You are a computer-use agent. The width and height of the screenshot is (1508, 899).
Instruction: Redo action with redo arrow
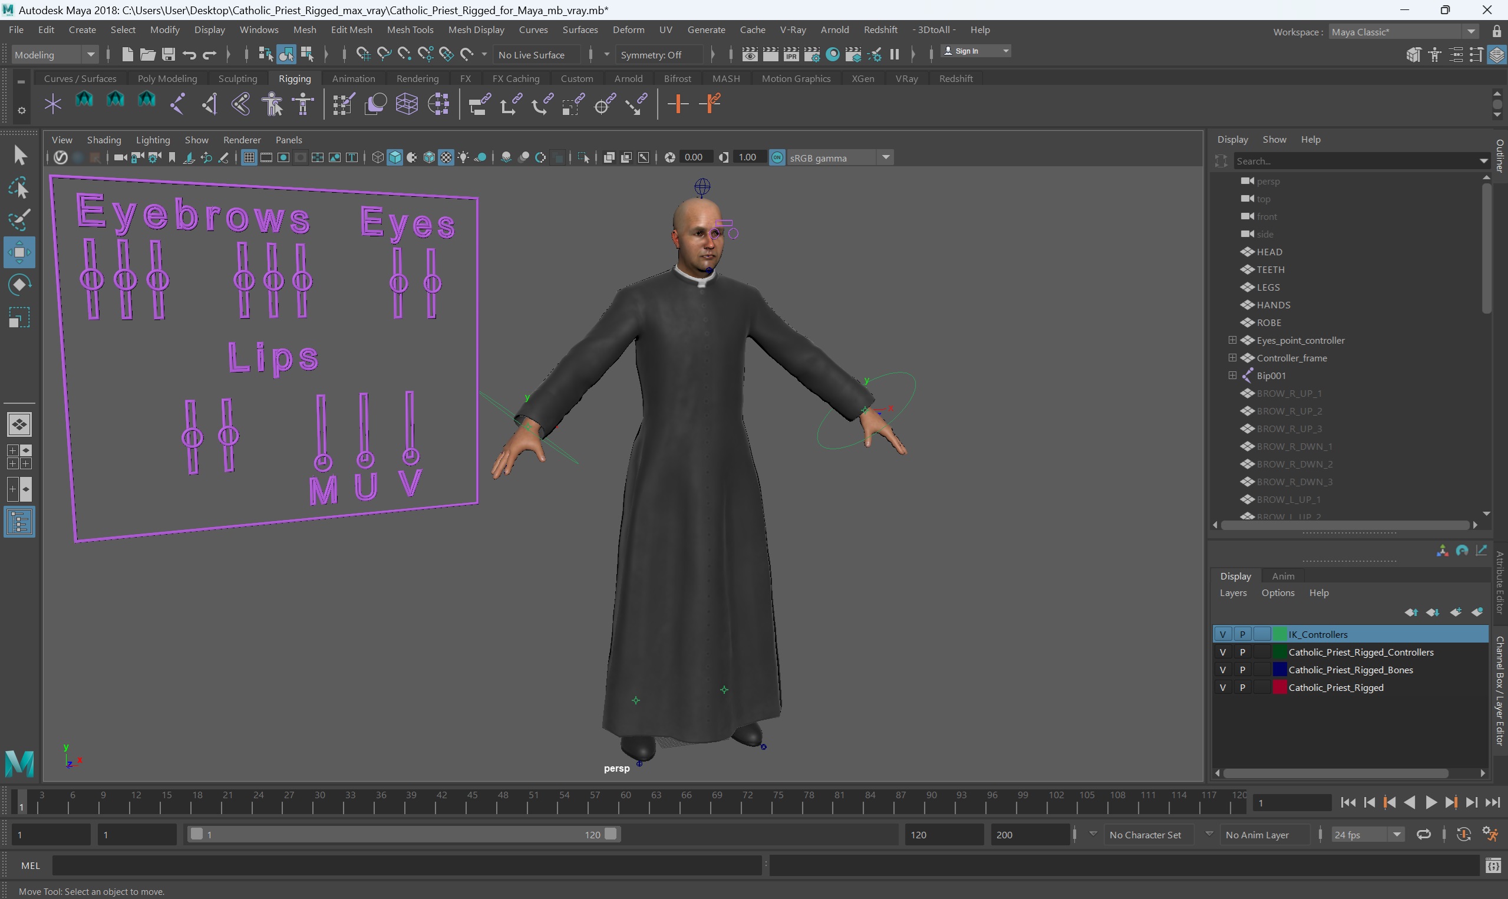pyautogui.click(x=209, y=54)
